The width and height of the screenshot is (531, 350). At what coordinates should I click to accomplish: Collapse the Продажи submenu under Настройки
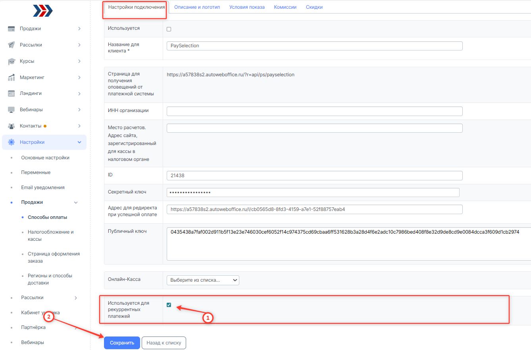[x=76, y=203]
